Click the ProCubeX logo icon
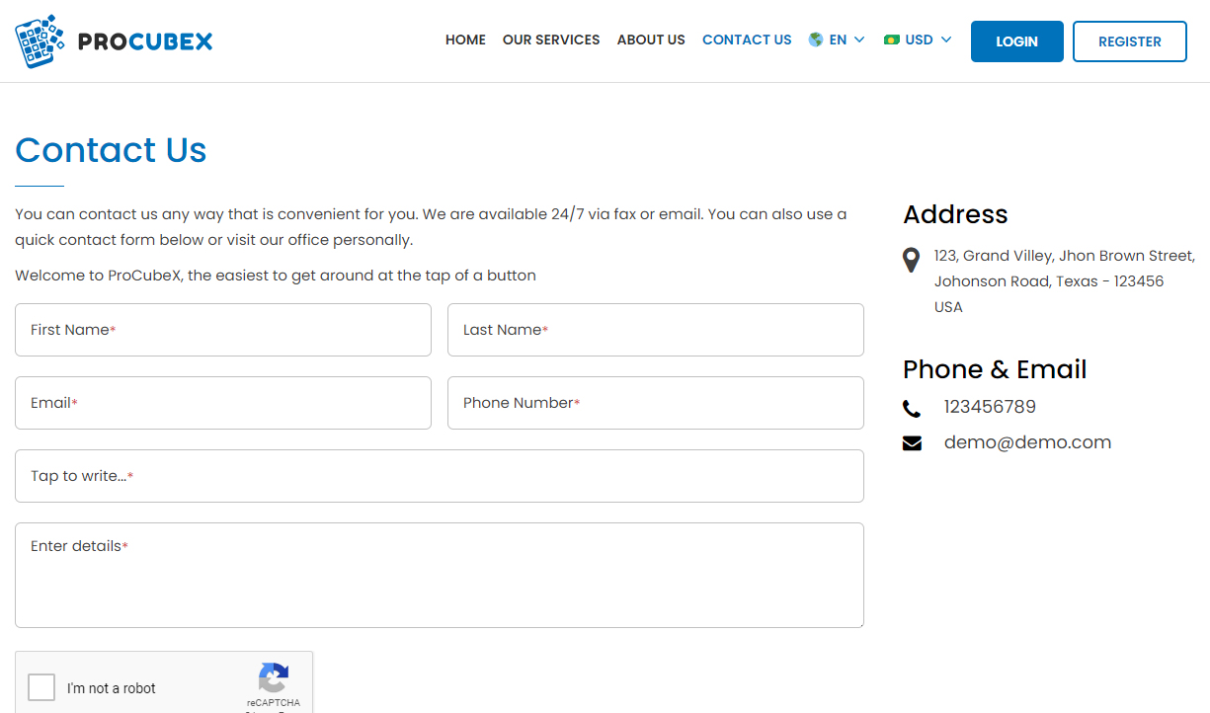The image size is (1210, 713). pos(40,41)
